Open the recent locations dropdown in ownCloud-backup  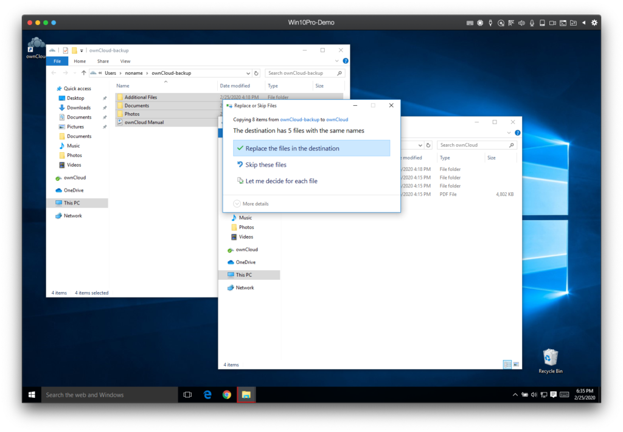(x=75, y=73)
